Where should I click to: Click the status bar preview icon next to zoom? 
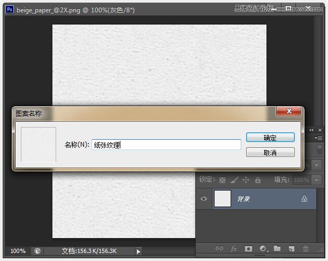click(37, 251)
